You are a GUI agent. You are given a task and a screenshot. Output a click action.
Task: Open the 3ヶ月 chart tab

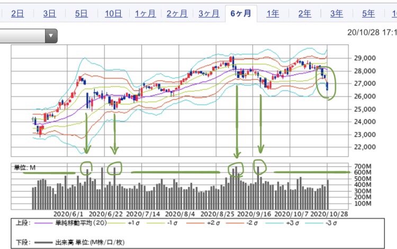[209, 14]
